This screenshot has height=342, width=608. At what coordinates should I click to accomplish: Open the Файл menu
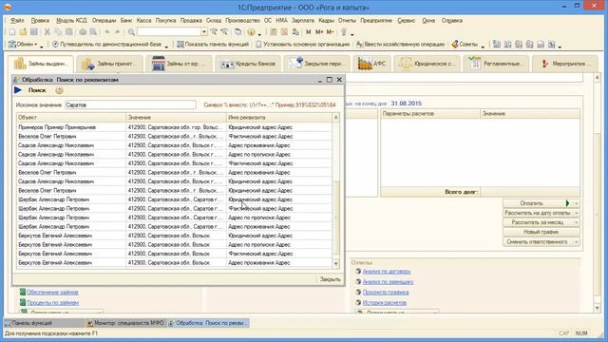pos(17,21)
